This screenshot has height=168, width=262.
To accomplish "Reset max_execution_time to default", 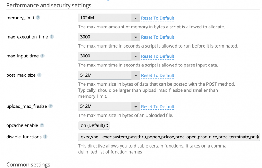I will tap(158, 37).
